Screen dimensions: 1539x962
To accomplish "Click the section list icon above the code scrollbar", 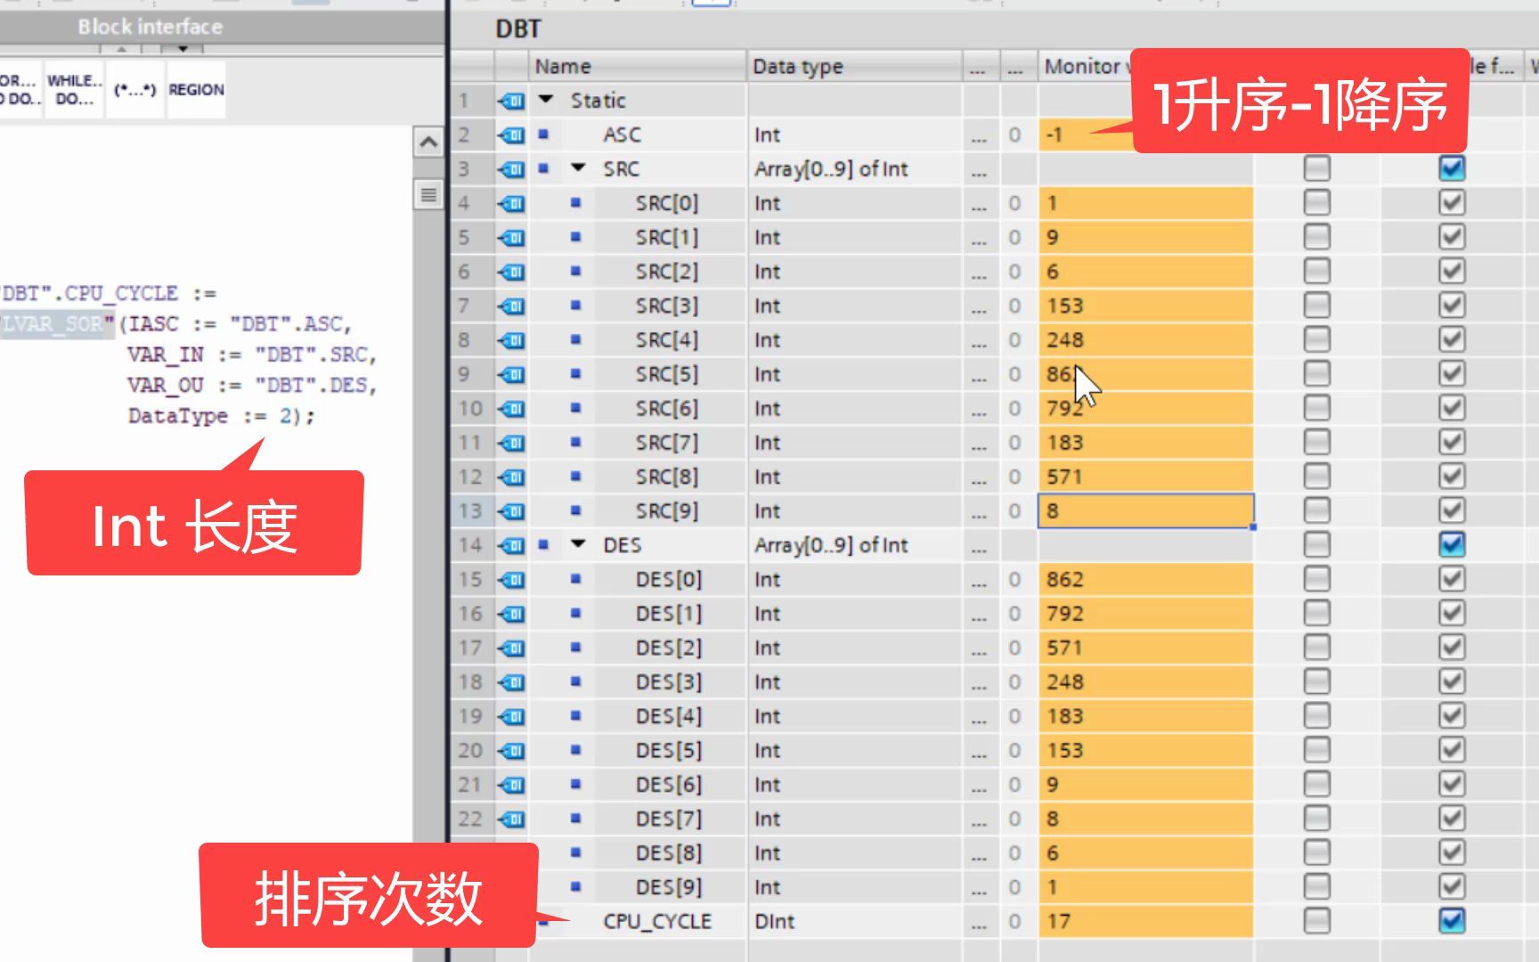I will [428, 195].
